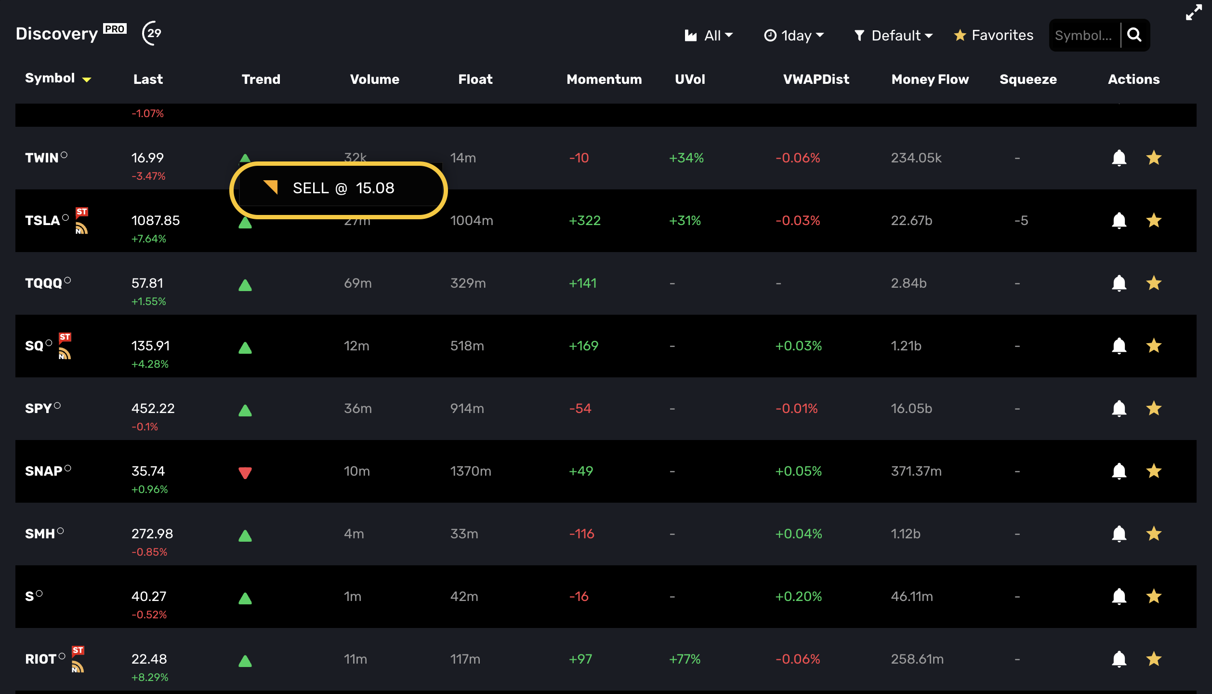Click the alert bell for TSLA
The width and height of the screenshot is (1212, 694).
coord(1119,221)
